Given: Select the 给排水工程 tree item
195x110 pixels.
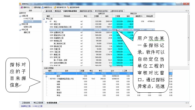Looking at the screenshot, I should click(x=28, y=27).
